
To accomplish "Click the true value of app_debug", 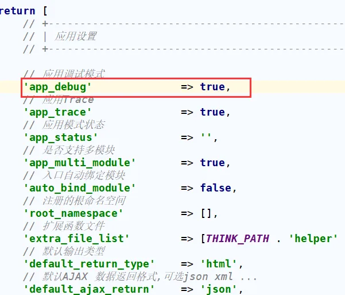I will [212, 87].
